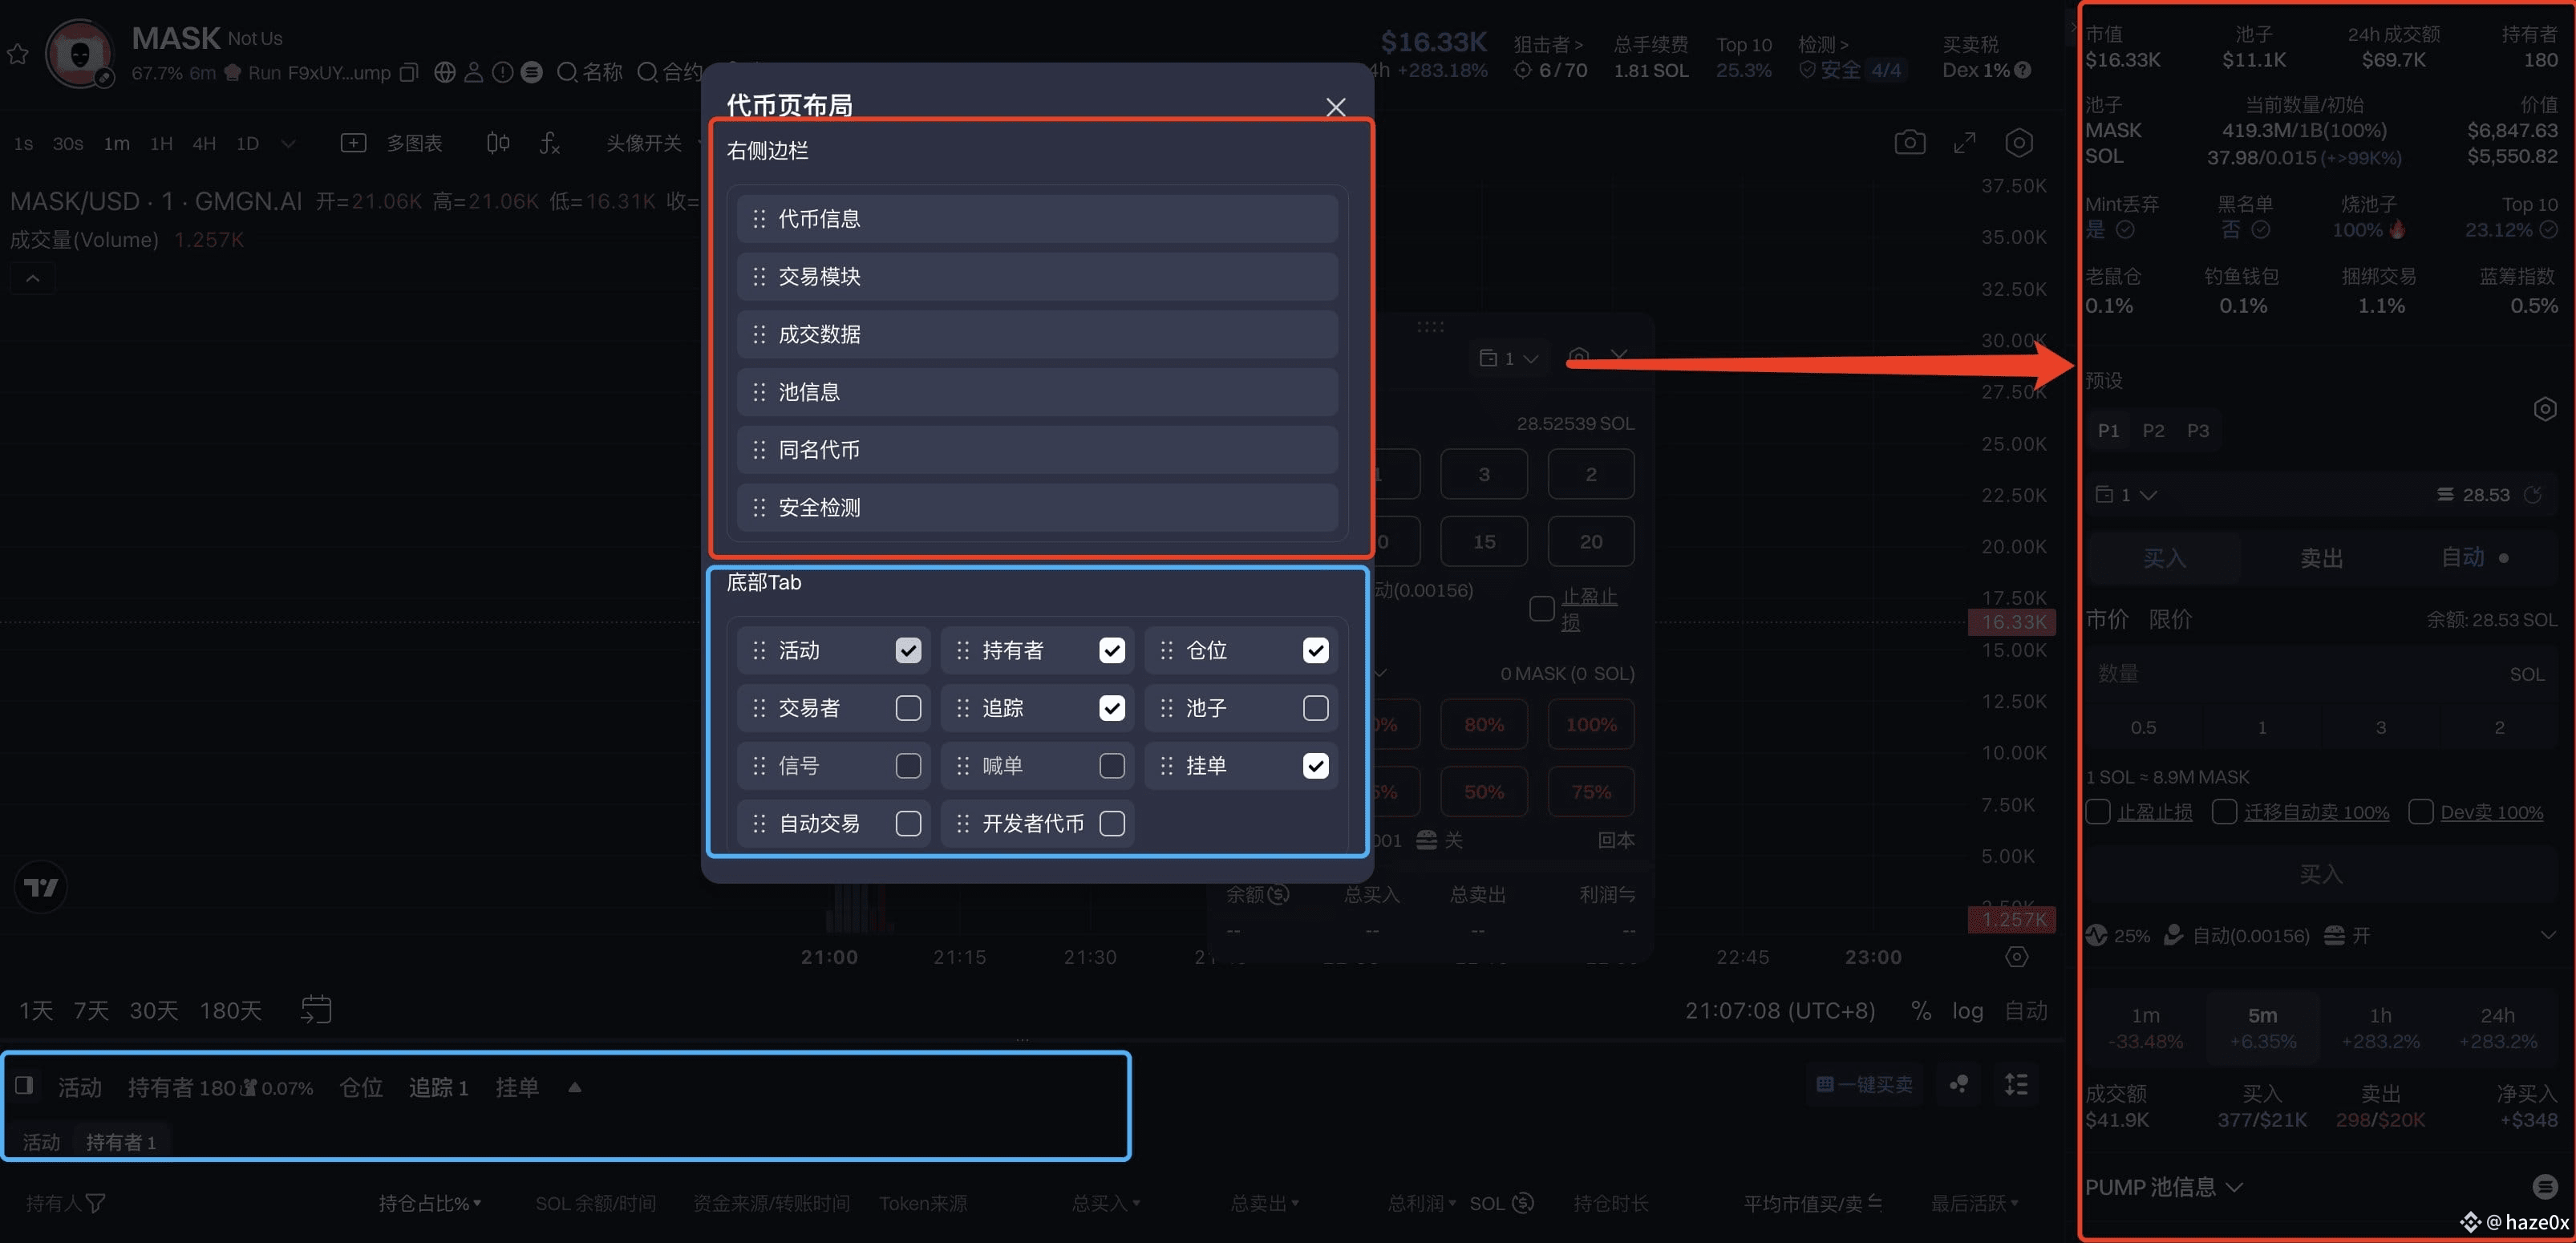Click the round menu icon beside PUMP 池信息
The height and width of the screenshot is (1243, 2576).
pos(2545,1187)
